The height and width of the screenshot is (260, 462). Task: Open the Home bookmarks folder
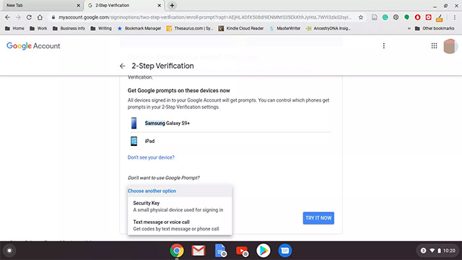pyautogui.click(x=14, y=28)
